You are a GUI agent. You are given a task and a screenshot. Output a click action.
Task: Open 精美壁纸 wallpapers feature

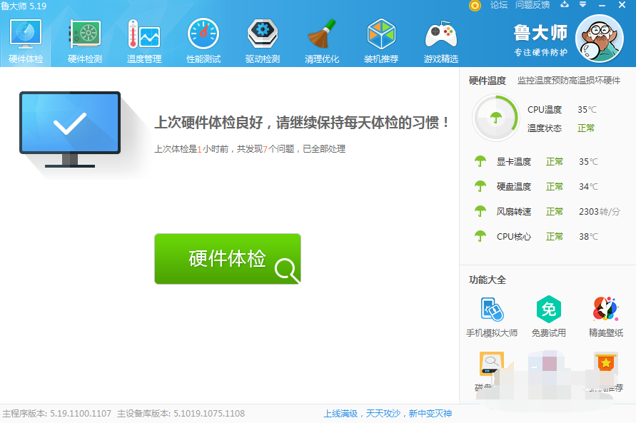[x=605, y=317]
